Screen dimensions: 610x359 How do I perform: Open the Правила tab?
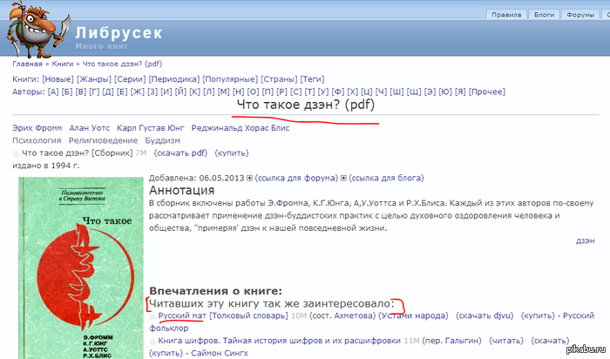[x=505, y=15]
